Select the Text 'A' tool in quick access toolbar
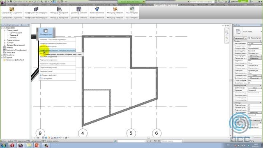The width and height of the screenshot is (263, 148). [x=42, y=2]
